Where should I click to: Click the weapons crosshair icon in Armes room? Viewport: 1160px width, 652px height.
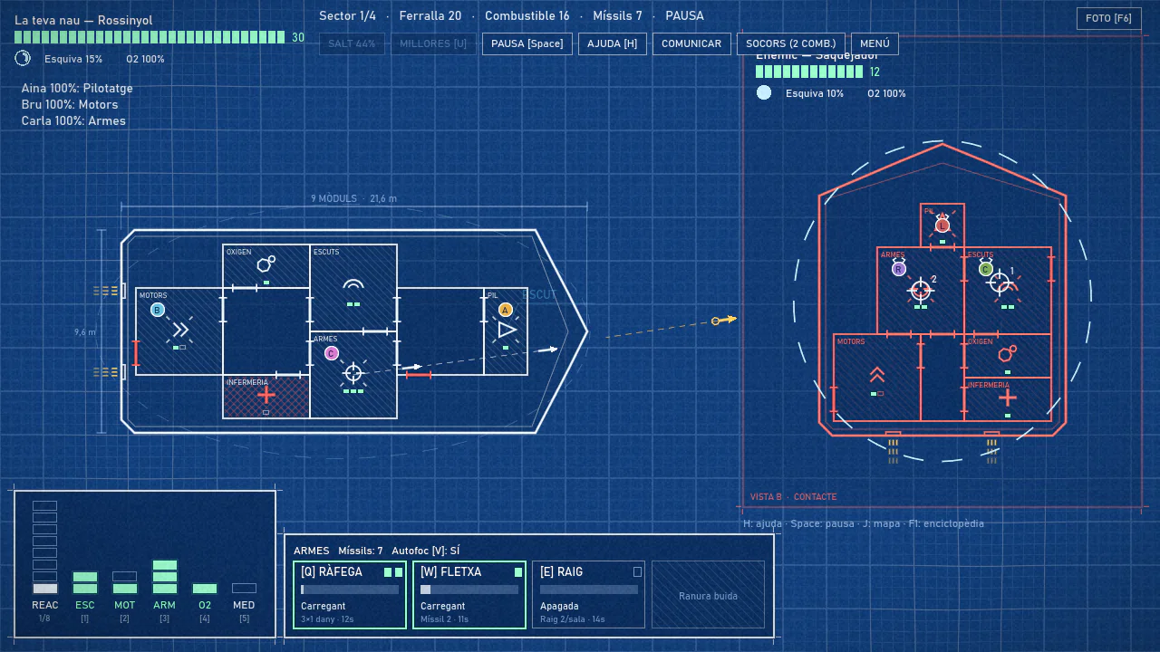tap(353, 373)
